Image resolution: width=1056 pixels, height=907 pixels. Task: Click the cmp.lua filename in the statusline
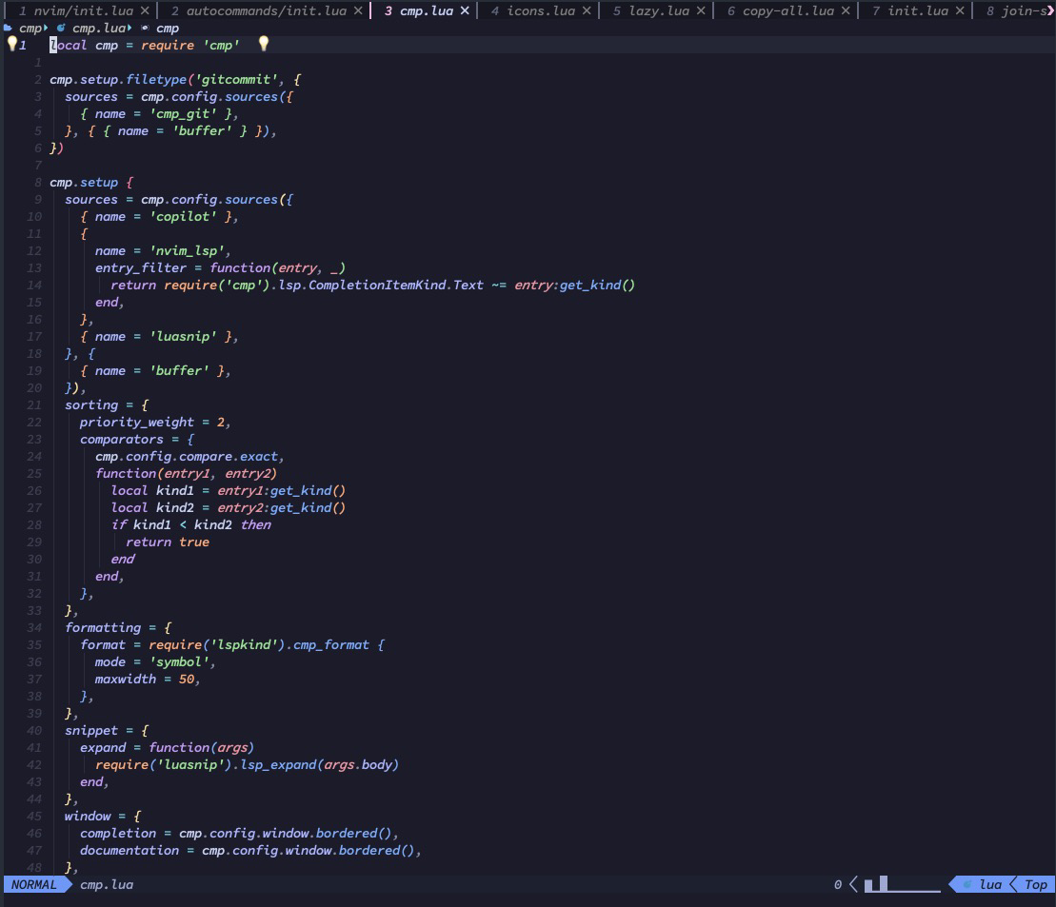(x=105, y=884)
